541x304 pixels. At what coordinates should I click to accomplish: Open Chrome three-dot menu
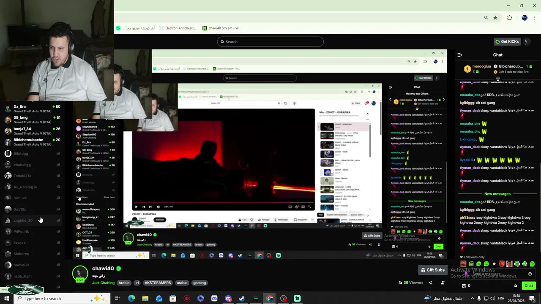536,18
